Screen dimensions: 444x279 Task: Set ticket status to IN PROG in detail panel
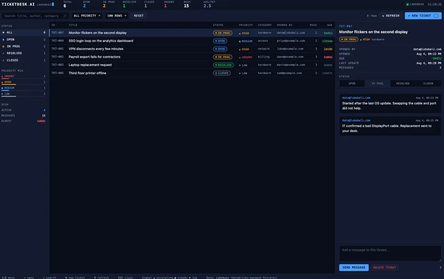(x=377, y=84)
